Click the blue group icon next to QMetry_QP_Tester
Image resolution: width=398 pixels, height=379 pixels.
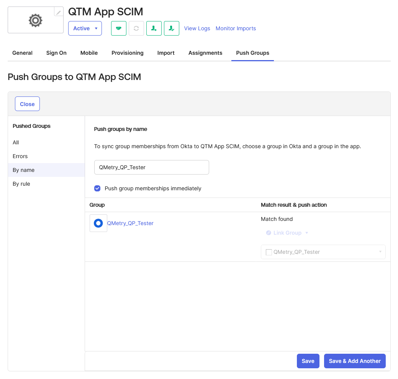coord(98,223)
